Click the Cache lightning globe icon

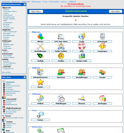point(82,36)
